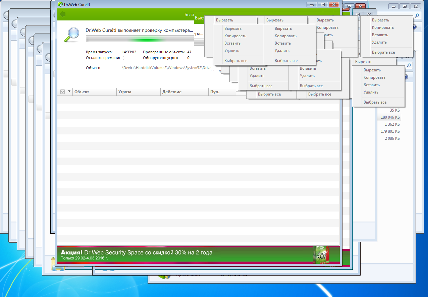The image size is (428, 297).
Task: Choose Копировать in the context menu just above the file sizes
Action: pyautogui.click(x=374, y=77)
